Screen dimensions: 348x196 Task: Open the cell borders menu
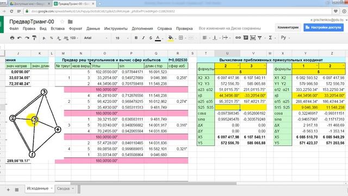point(181,38)
